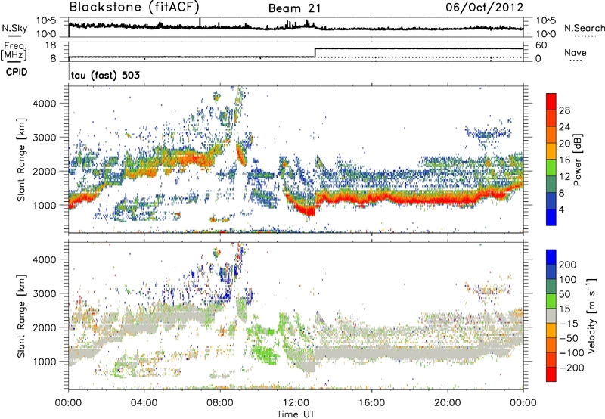Pick the gray segment of the velocity colorbar
The width and height of the screenshot is (605, 419).
coord(551,315)
